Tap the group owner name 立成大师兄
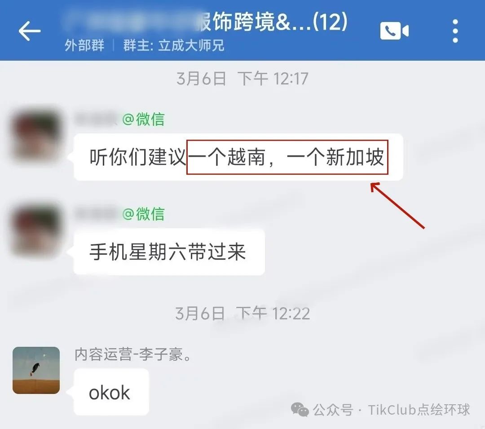Image resolution: width=485 pixels, height=429 pixels. 191,45
